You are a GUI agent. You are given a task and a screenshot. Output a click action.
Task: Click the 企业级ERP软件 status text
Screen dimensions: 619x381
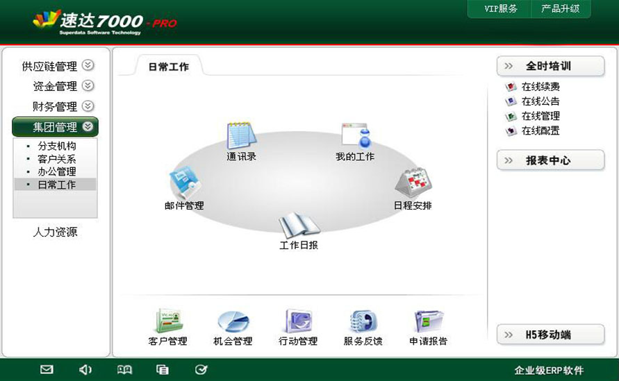pos(549,371)
